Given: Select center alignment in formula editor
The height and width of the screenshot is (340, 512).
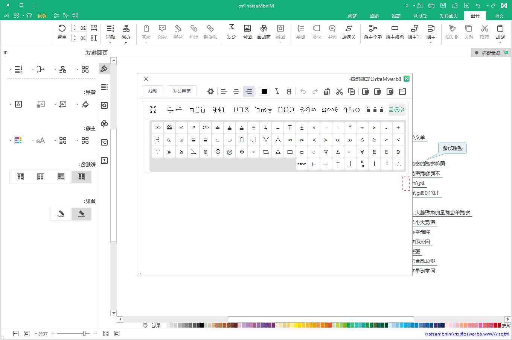Looking at the screenshot, I should (x=236, y=91).
